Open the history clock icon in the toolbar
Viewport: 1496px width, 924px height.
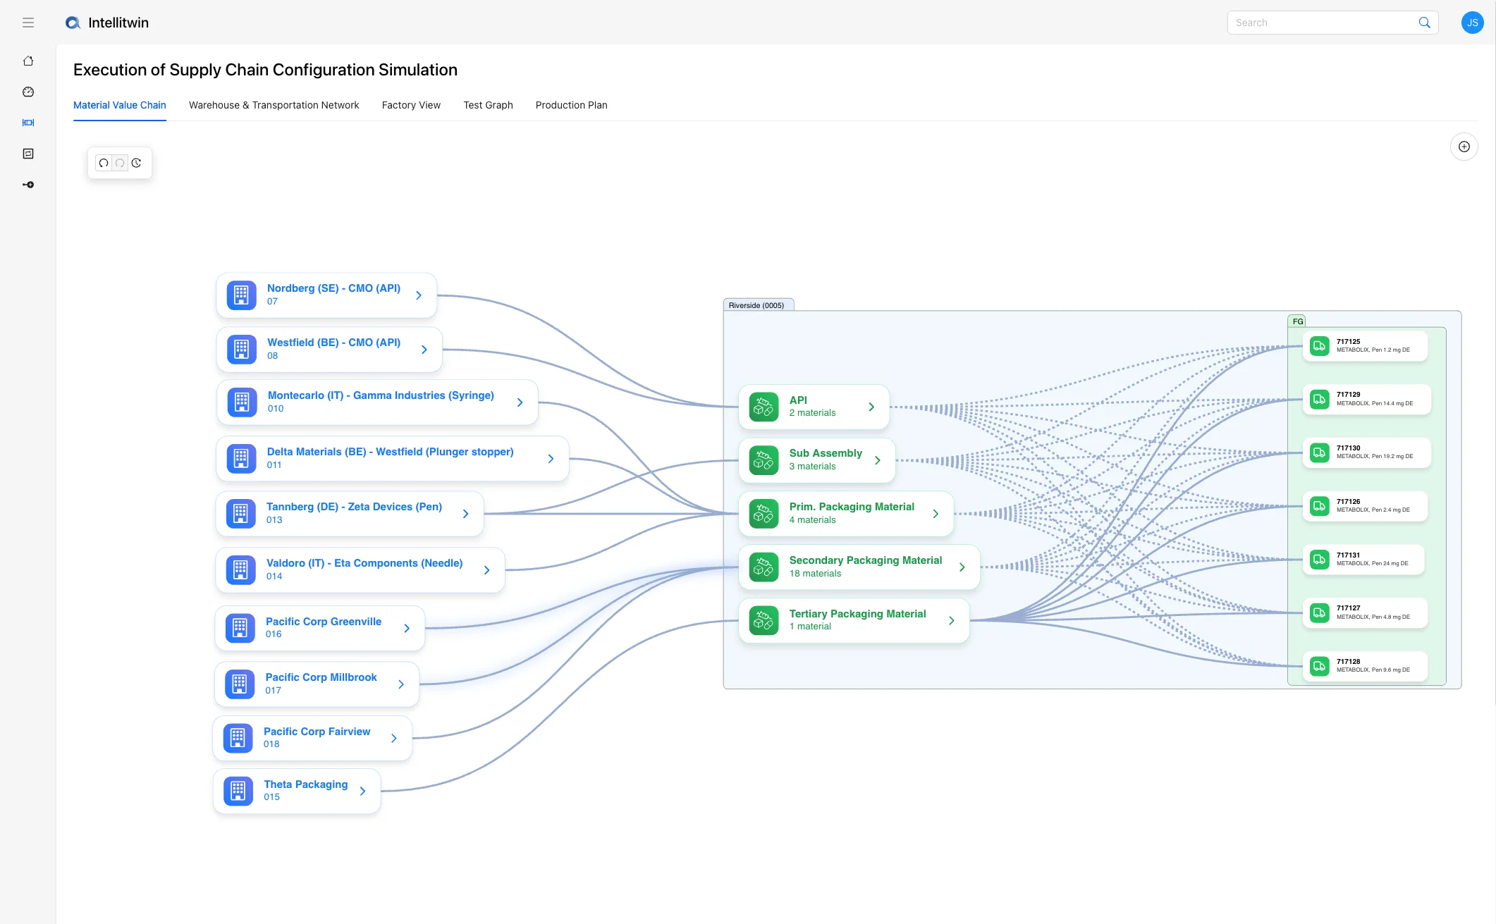(136, 163)
